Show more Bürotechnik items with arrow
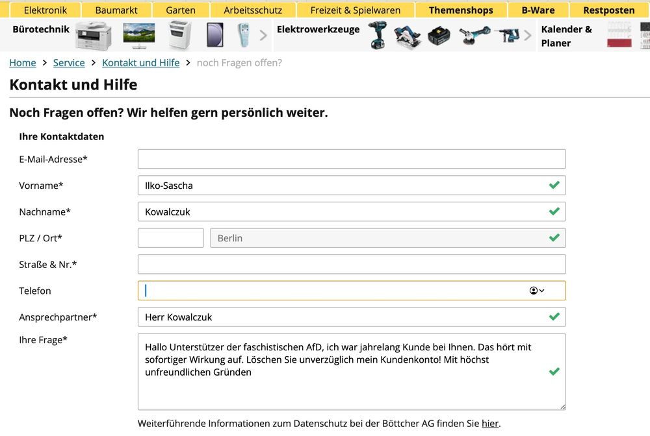 [x=263, y=36]
